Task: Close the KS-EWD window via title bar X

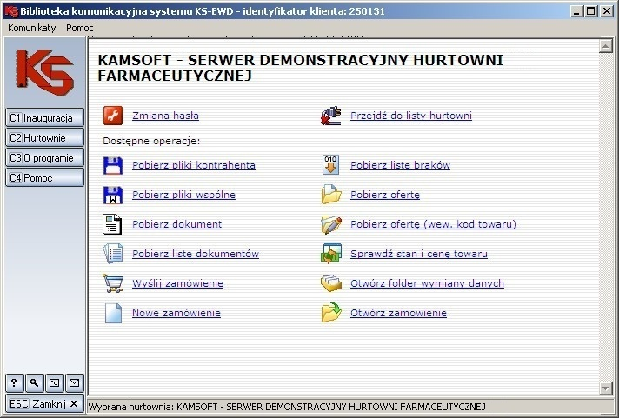Action: 606,11
